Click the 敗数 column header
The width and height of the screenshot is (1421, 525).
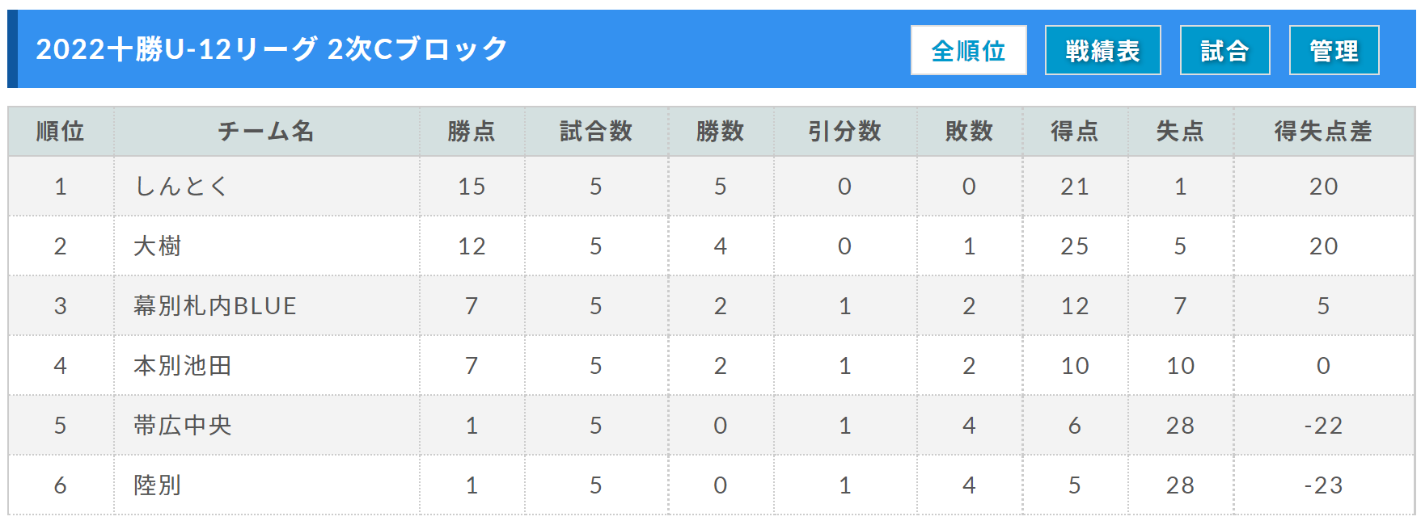coord(970,131)
